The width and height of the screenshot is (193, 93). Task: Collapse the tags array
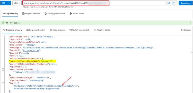[3, 83]
